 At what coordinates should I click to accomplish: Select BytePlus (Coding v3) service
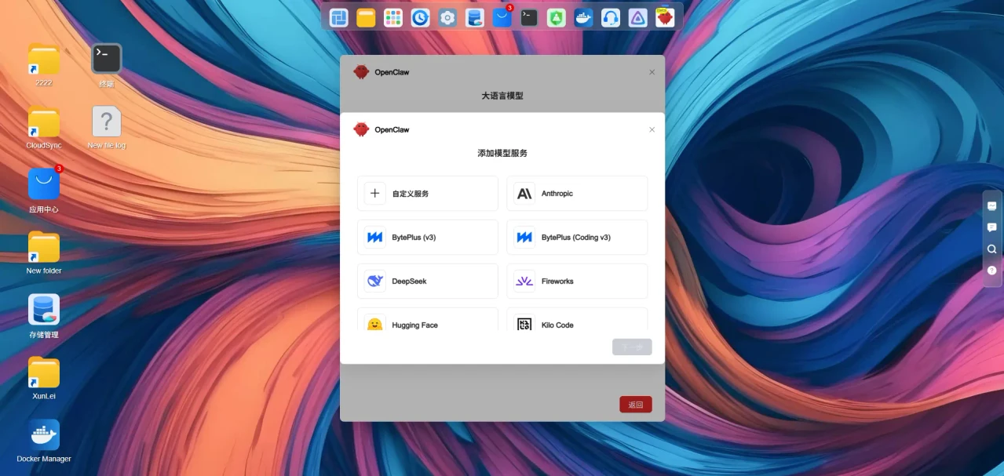[x=577, y=237]
